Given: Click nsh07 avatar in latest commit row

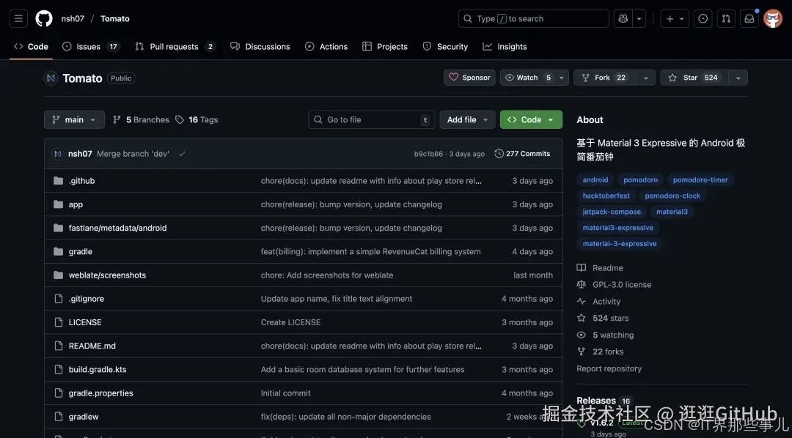Looking at the screenshot, I should 58,154.
